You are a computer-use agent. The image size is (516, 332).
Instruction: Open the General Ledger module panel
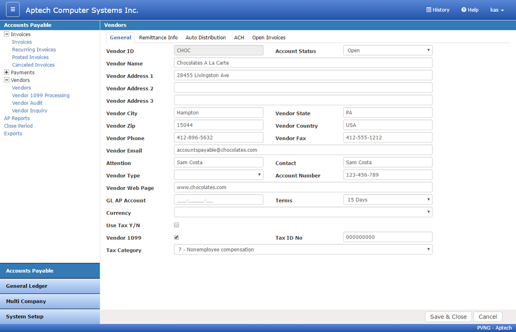[50, 286]
